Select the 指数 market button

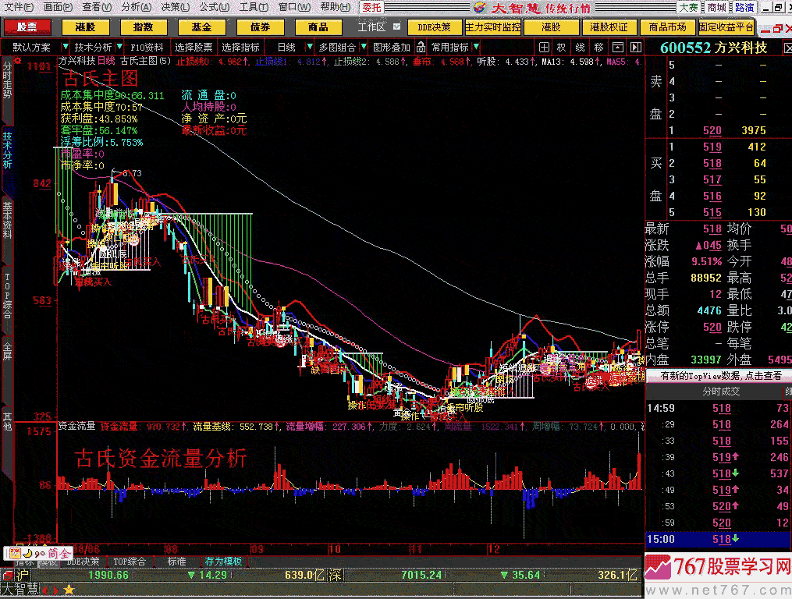pos(144,27)
